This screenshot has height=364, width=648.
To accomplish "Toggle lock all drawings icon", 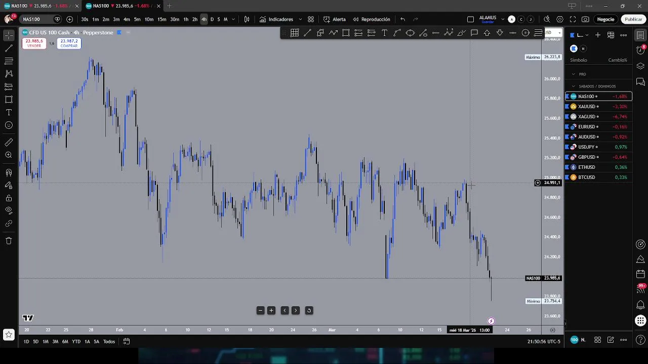I will click(9, 198).
